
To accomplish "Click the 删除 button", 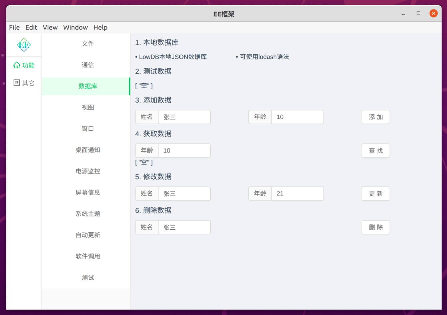I will click(376, 227).
